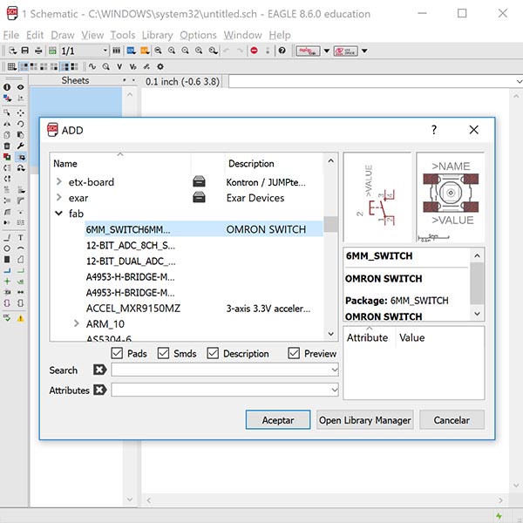Click the library icon next to etx-board
Screen dimensions: 523x523
point(199,182)
